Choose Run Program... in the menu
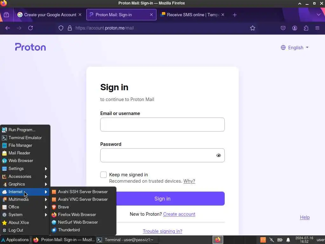This screenshot has height=244, width=325. coord(25,130)
